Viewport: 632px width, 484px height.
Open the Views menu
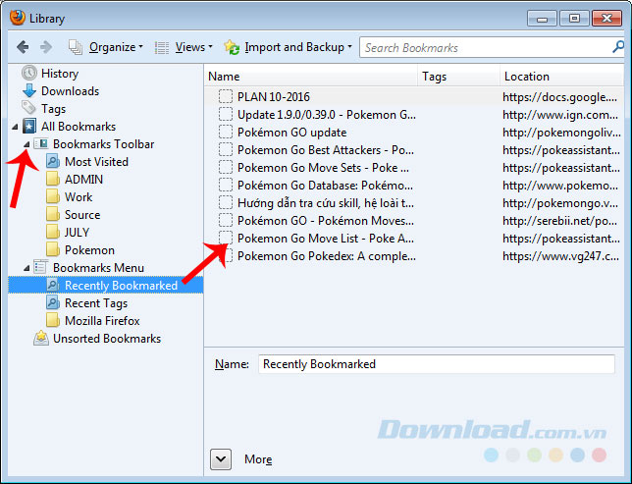coord(184,47)
